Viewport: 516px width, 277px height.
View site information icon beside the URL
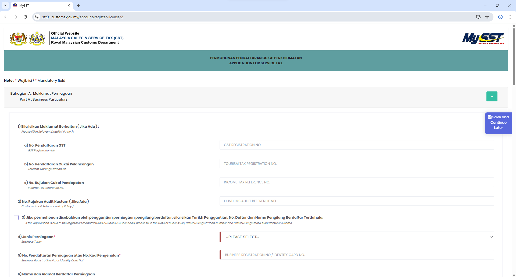[x=37, y=17]
